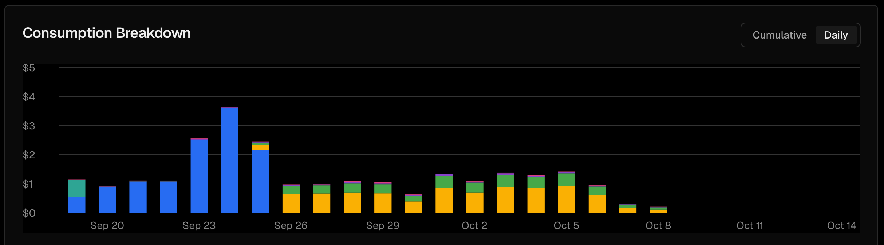Select the blue bar for Sep 22
Image resolution: width=884 pixels, height=245 pixels.
(169, 197)
